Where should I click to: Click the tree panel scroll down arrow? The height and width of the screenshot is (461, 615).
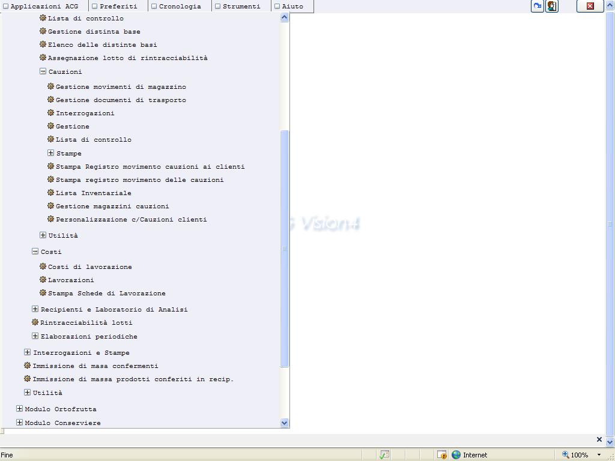pyautogui.click(x=285, y=423)
